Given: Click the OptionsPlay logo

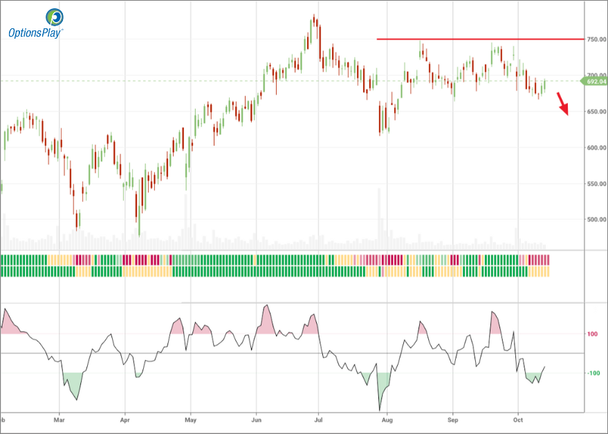Looking at the screenshot, I should [x=35, y=23].
